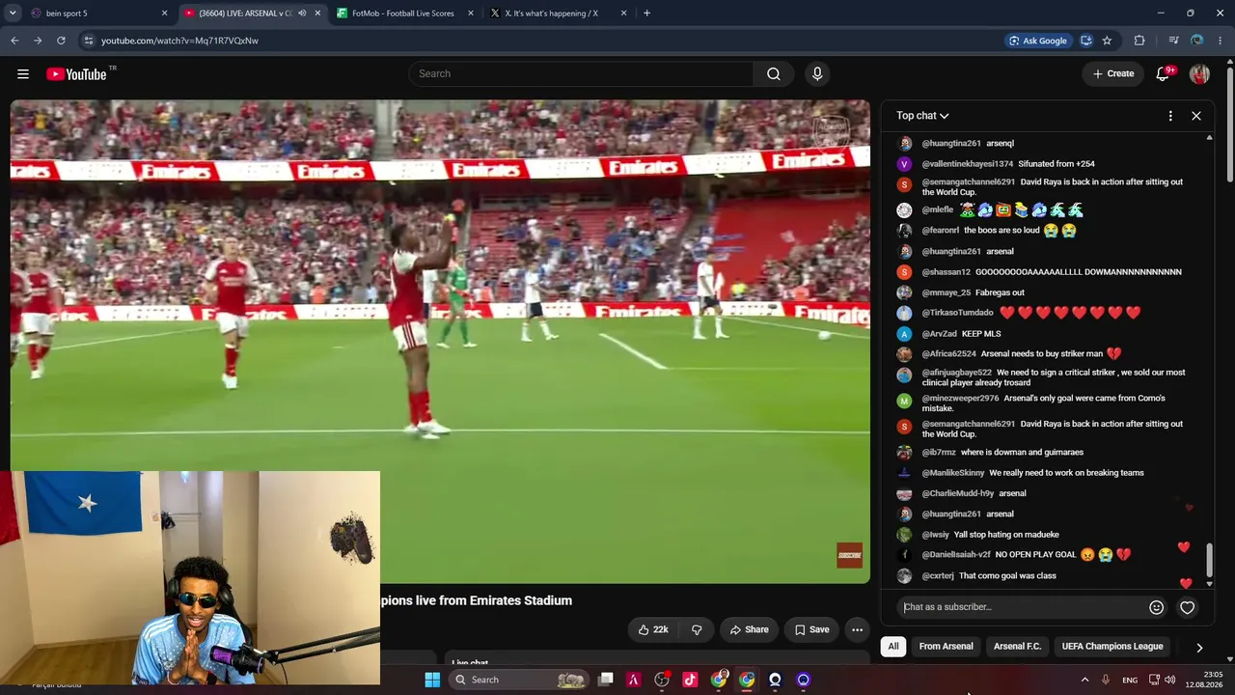Open Chrome three-dot menu

1221,41
